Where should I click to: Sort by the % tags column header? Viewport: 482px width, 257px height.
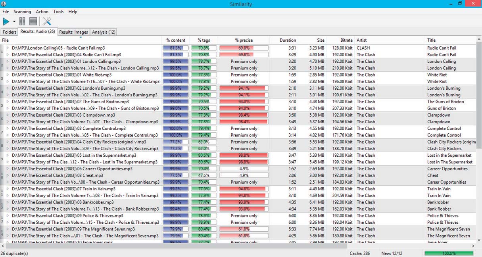(204, 40)
